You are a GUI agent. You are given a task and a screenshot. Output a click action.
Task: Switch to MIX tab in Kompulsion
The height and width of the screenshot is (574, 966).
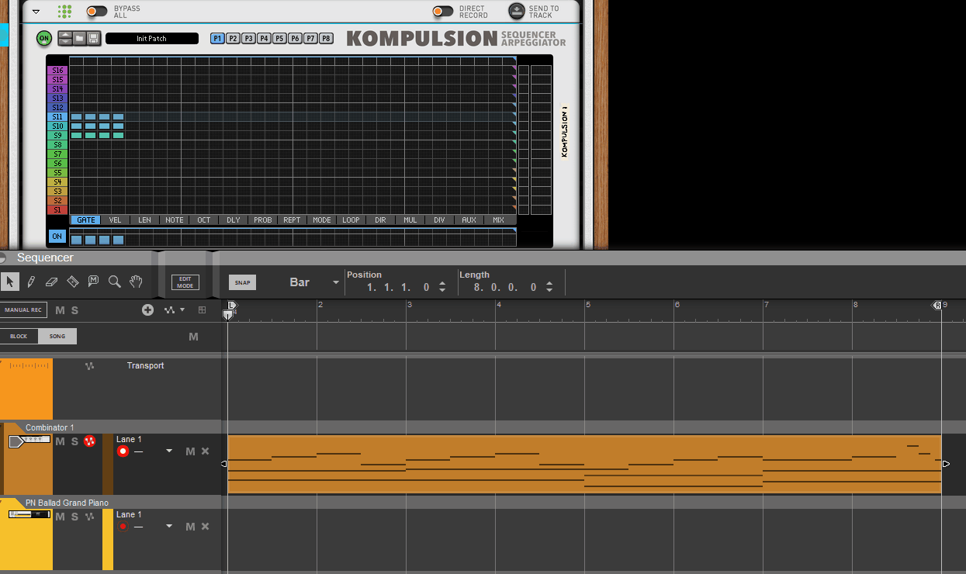coord(498,220)
